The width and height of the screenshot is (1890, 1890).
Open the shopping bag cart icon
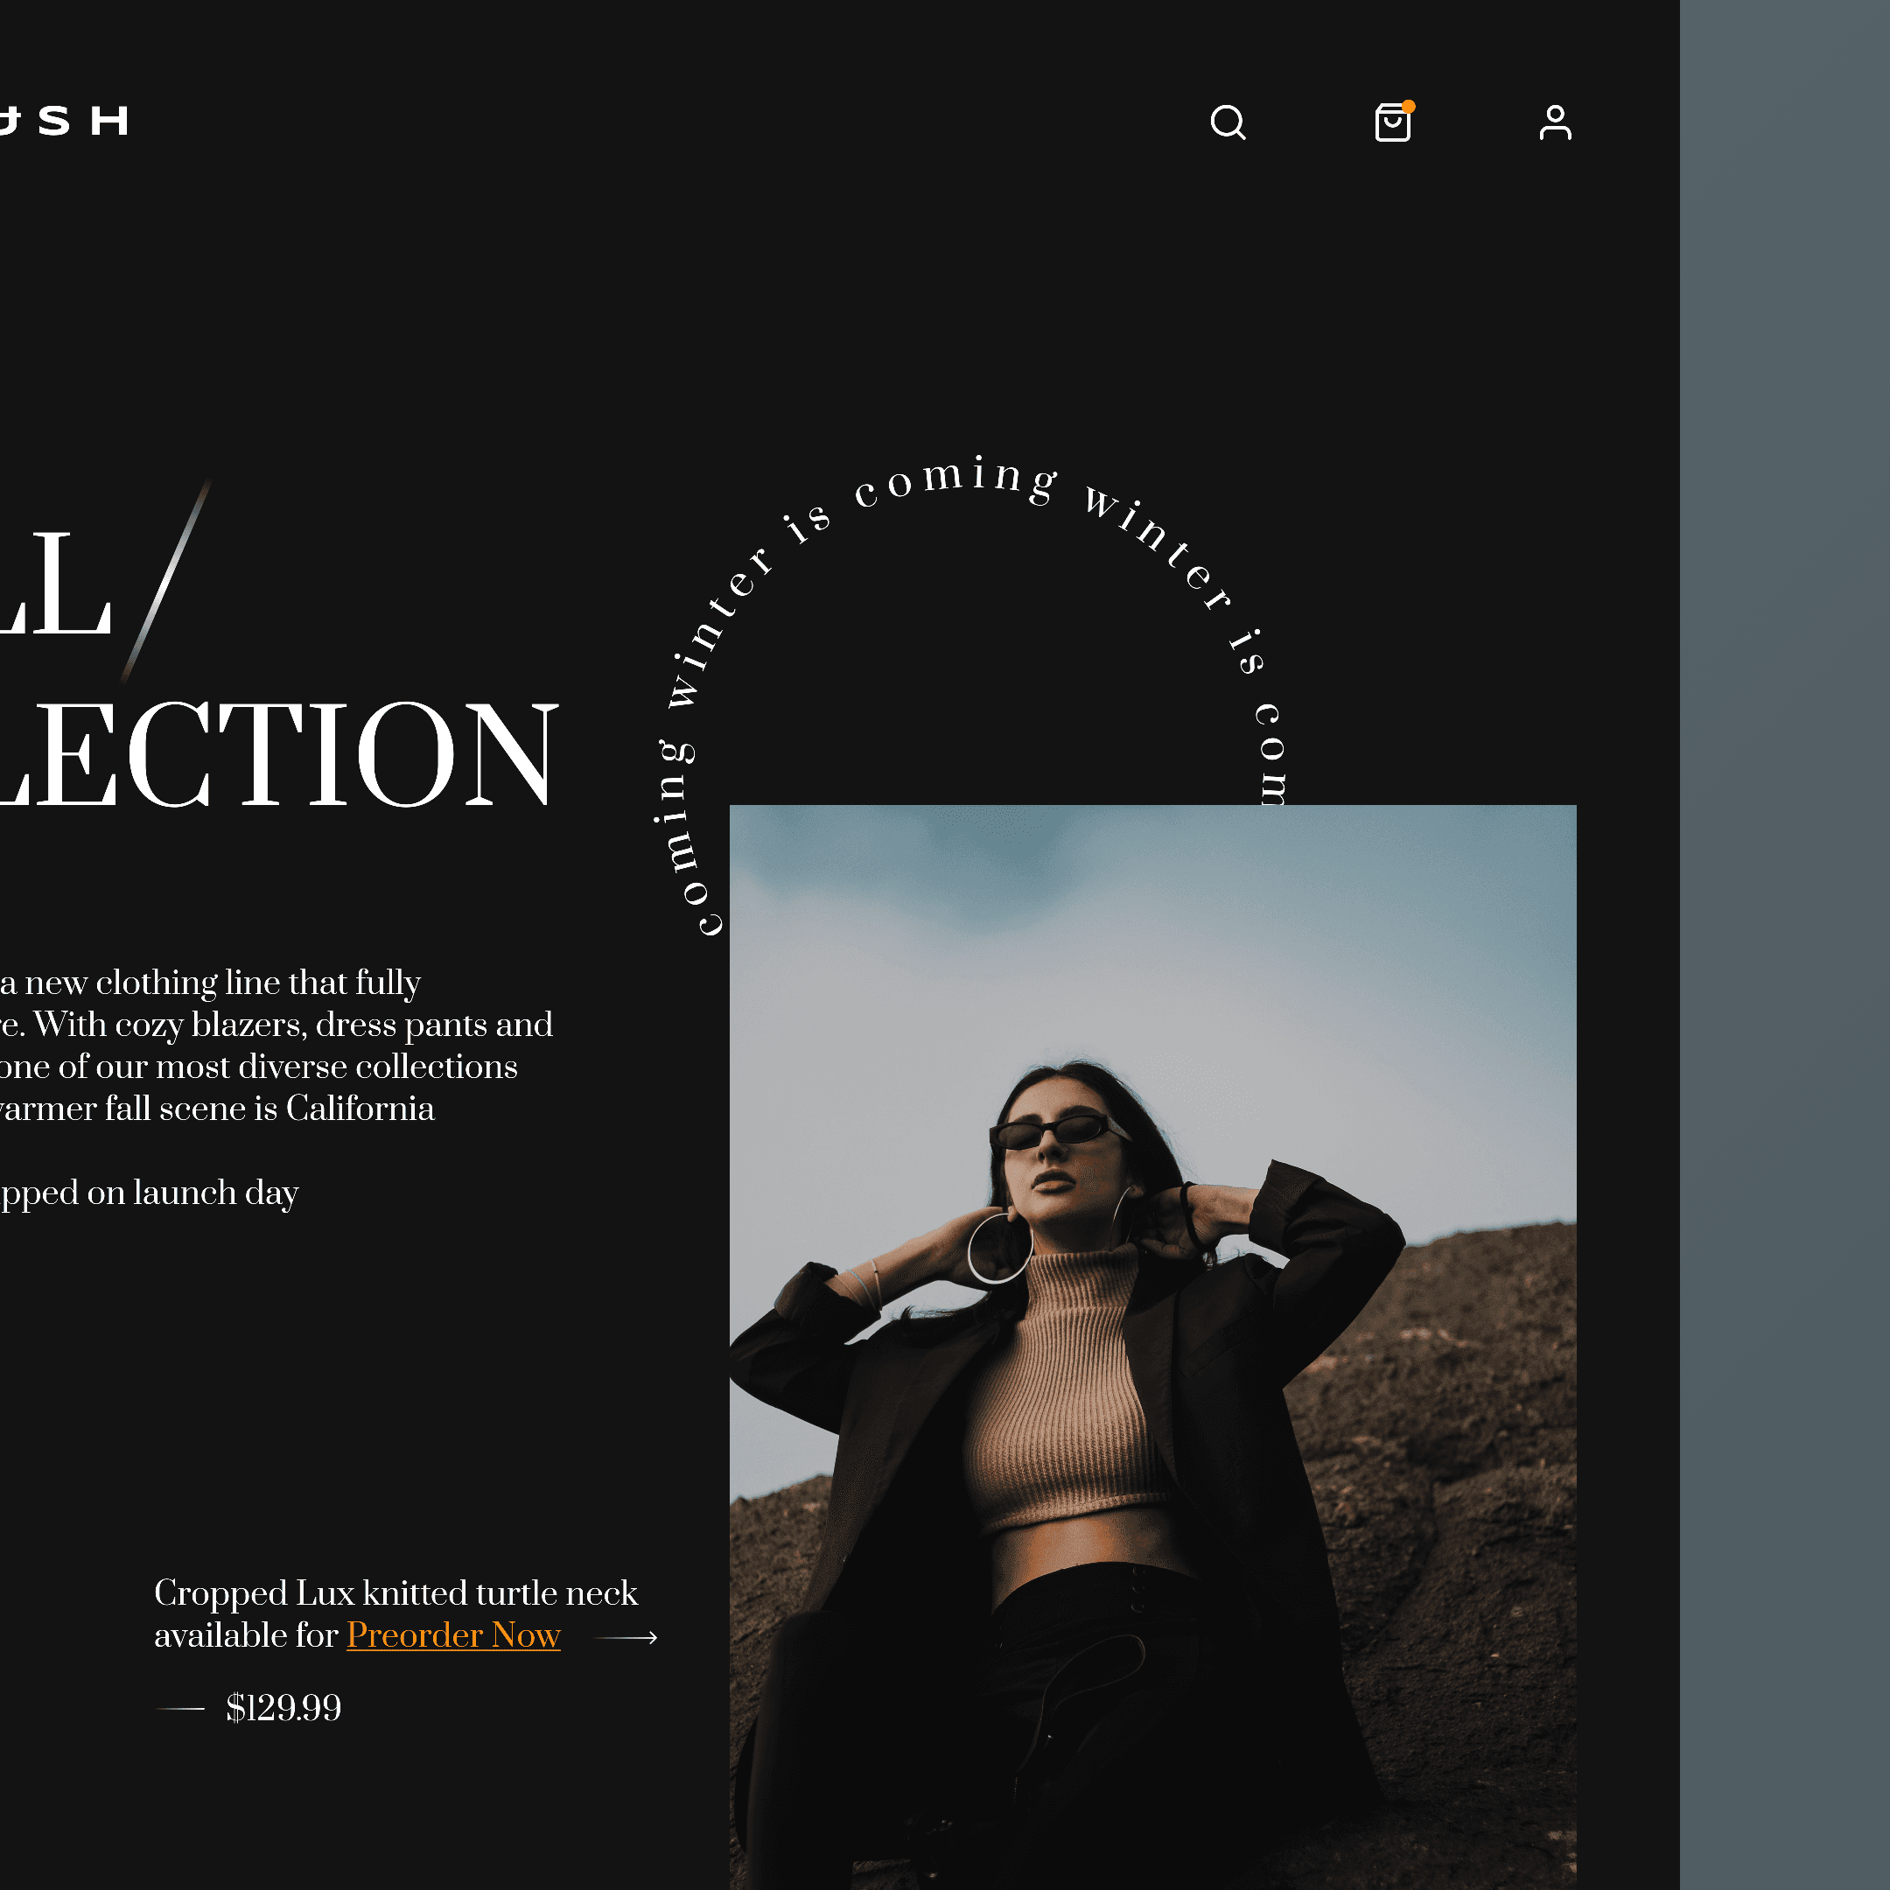1392,122
